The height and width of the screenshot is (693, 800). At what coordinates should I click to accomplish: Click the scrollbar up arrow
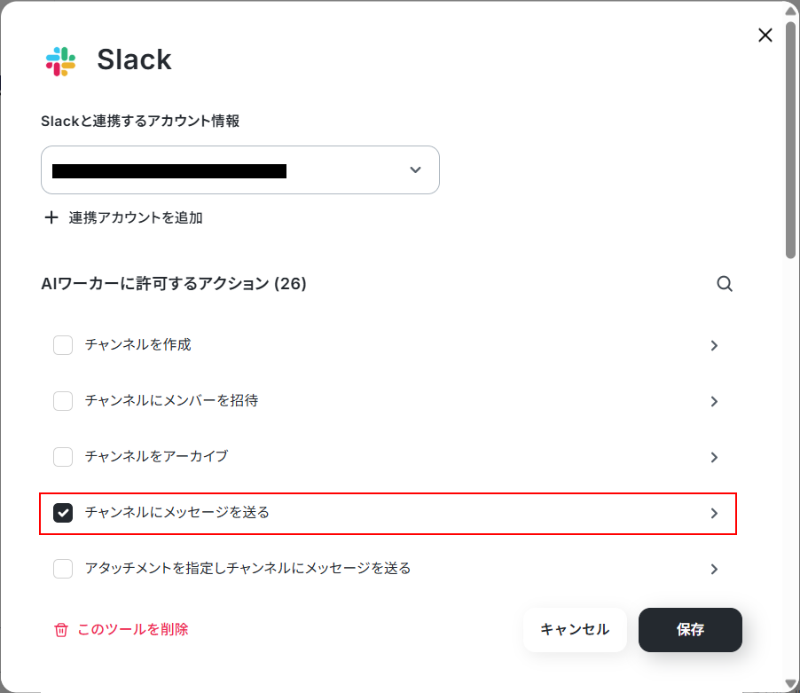(791, 11)
